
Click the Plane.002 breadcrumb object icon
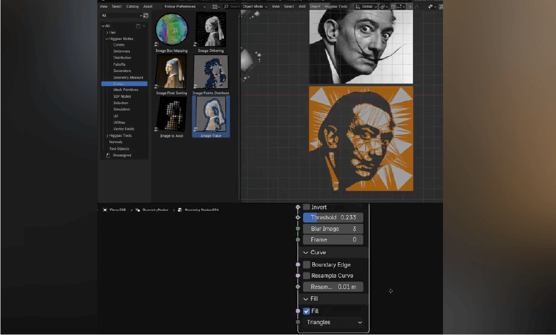pyautogui.click(x=105, y=210)
